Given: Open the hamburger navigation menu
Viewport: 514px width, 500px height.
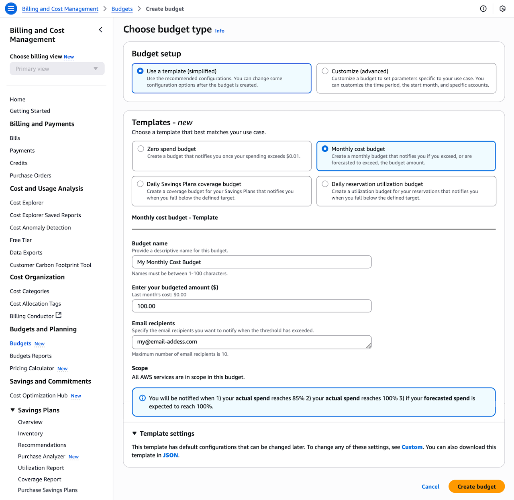Looking at the screenshot, I should (11, 8).
